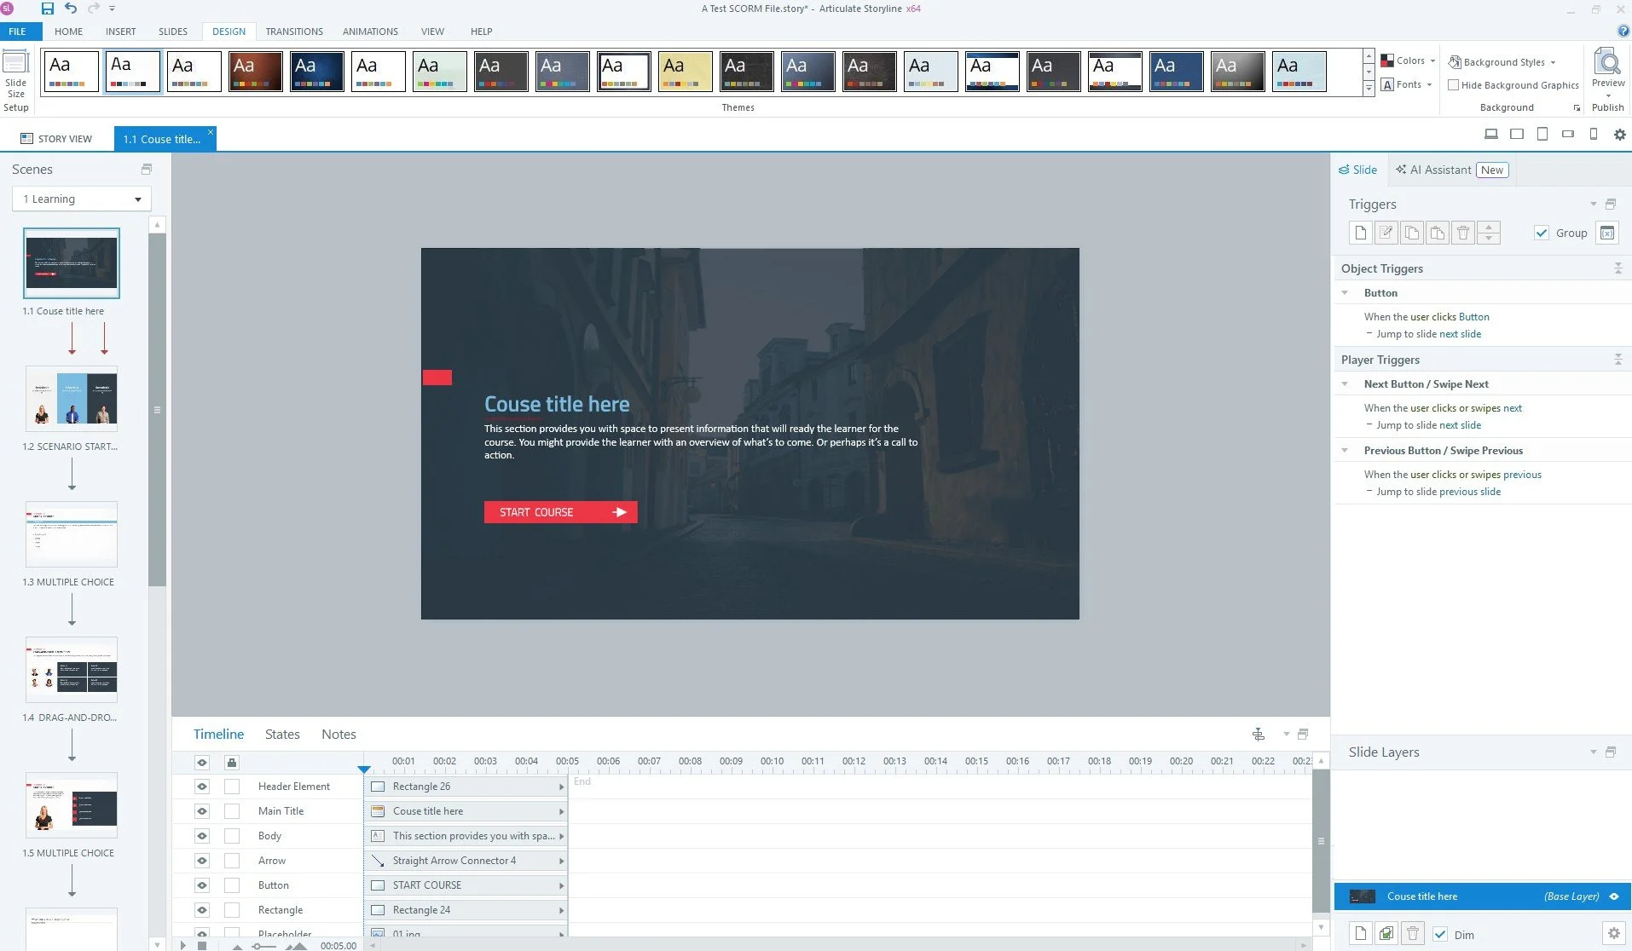The image size is (1632, 951).
Task: Open slide layer properties gear
Action: coord(1614,933)
